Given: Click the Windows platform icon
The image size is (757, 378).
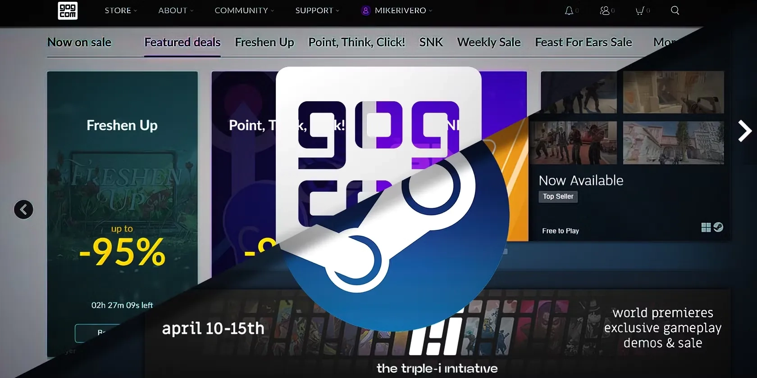Looking at the screenshot, I should point(706,228).
